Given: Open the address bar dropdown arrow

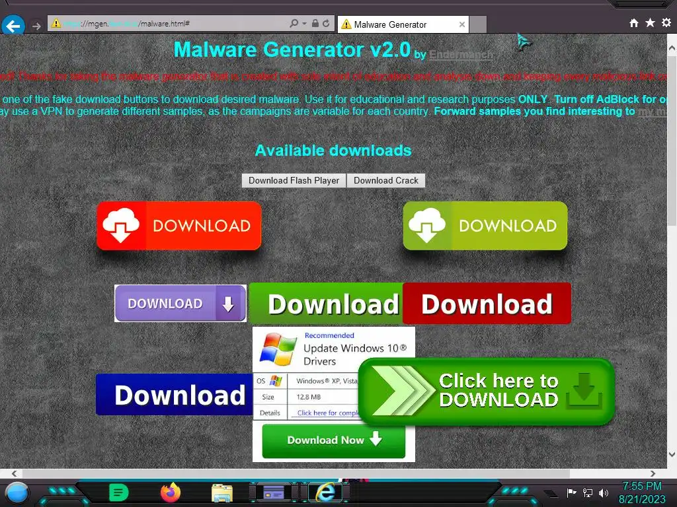Looking at the screenshot, I should [304, 23].
